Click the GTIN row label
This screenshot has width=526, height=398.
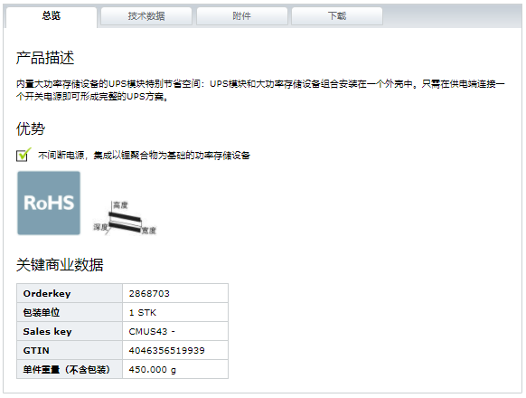coord(36,351)
